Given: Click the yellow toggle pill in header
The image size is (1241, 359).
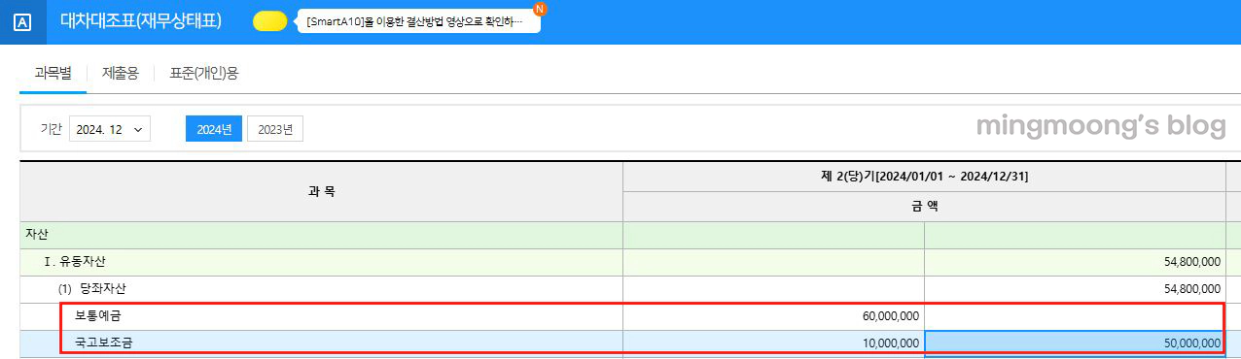Looking at the screenshot, I should (x=269, y=21).
